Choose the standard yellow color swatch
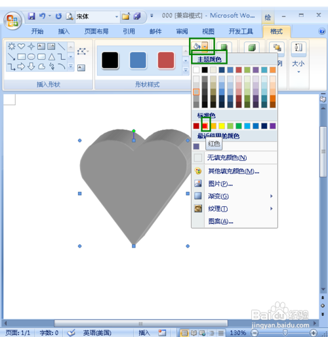The image size is (328, 337). pos(222,126)
